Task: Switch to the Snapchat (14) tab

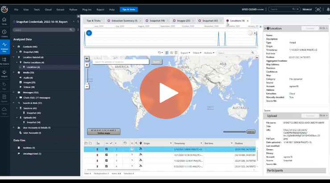Action: point(157,20)
